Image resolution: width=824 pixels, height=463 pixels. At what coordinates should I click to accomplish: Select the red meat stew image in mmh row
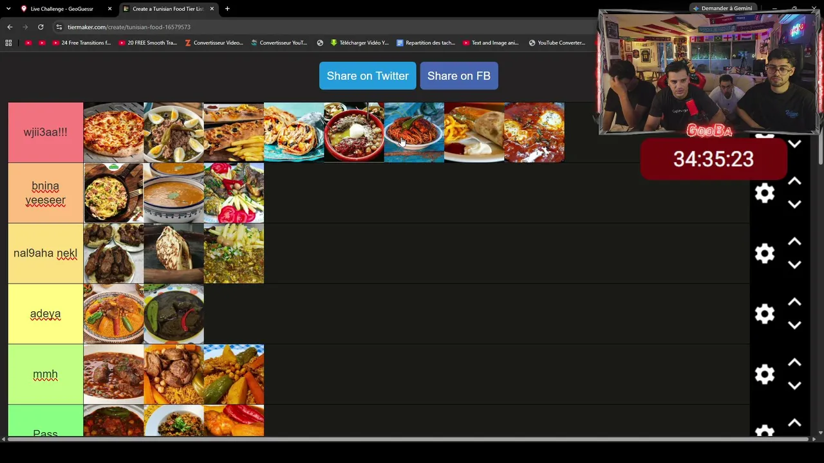coord(113,374)
